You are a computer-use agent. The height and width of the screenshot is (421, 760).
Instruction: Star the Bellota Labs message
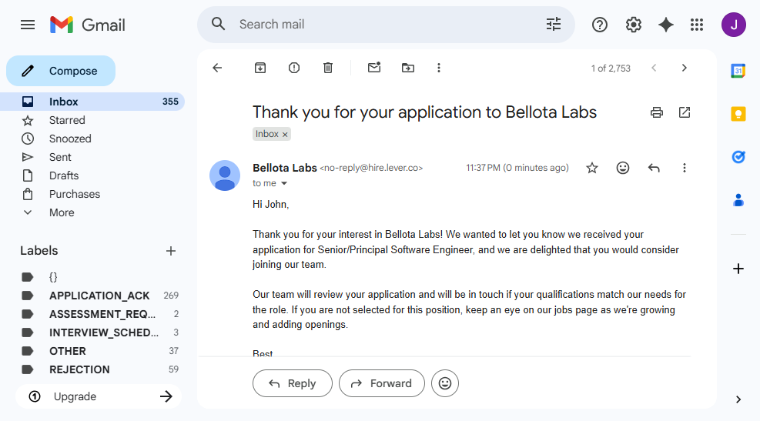point(592,168)
